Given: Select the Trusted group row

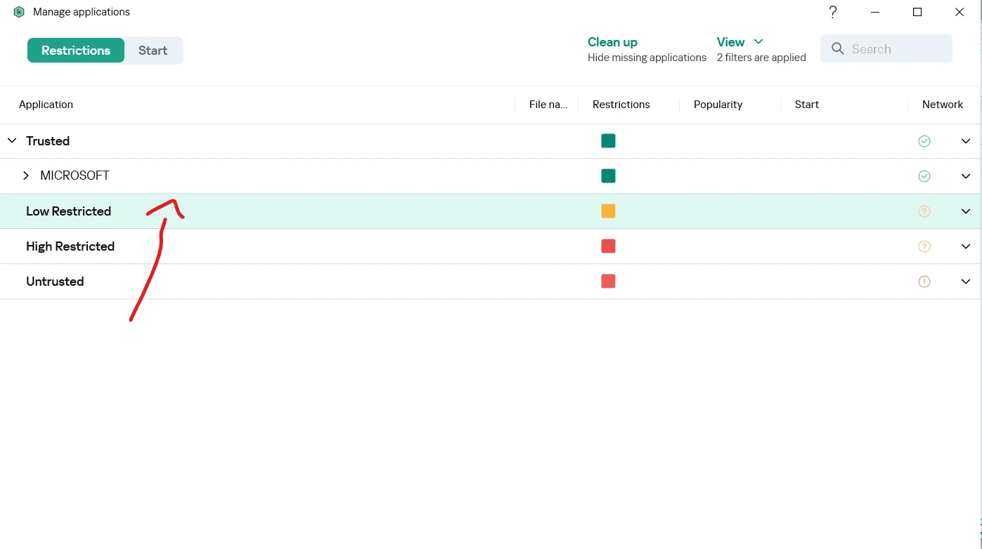Looking at the screenshot, I should pos(491,141).
